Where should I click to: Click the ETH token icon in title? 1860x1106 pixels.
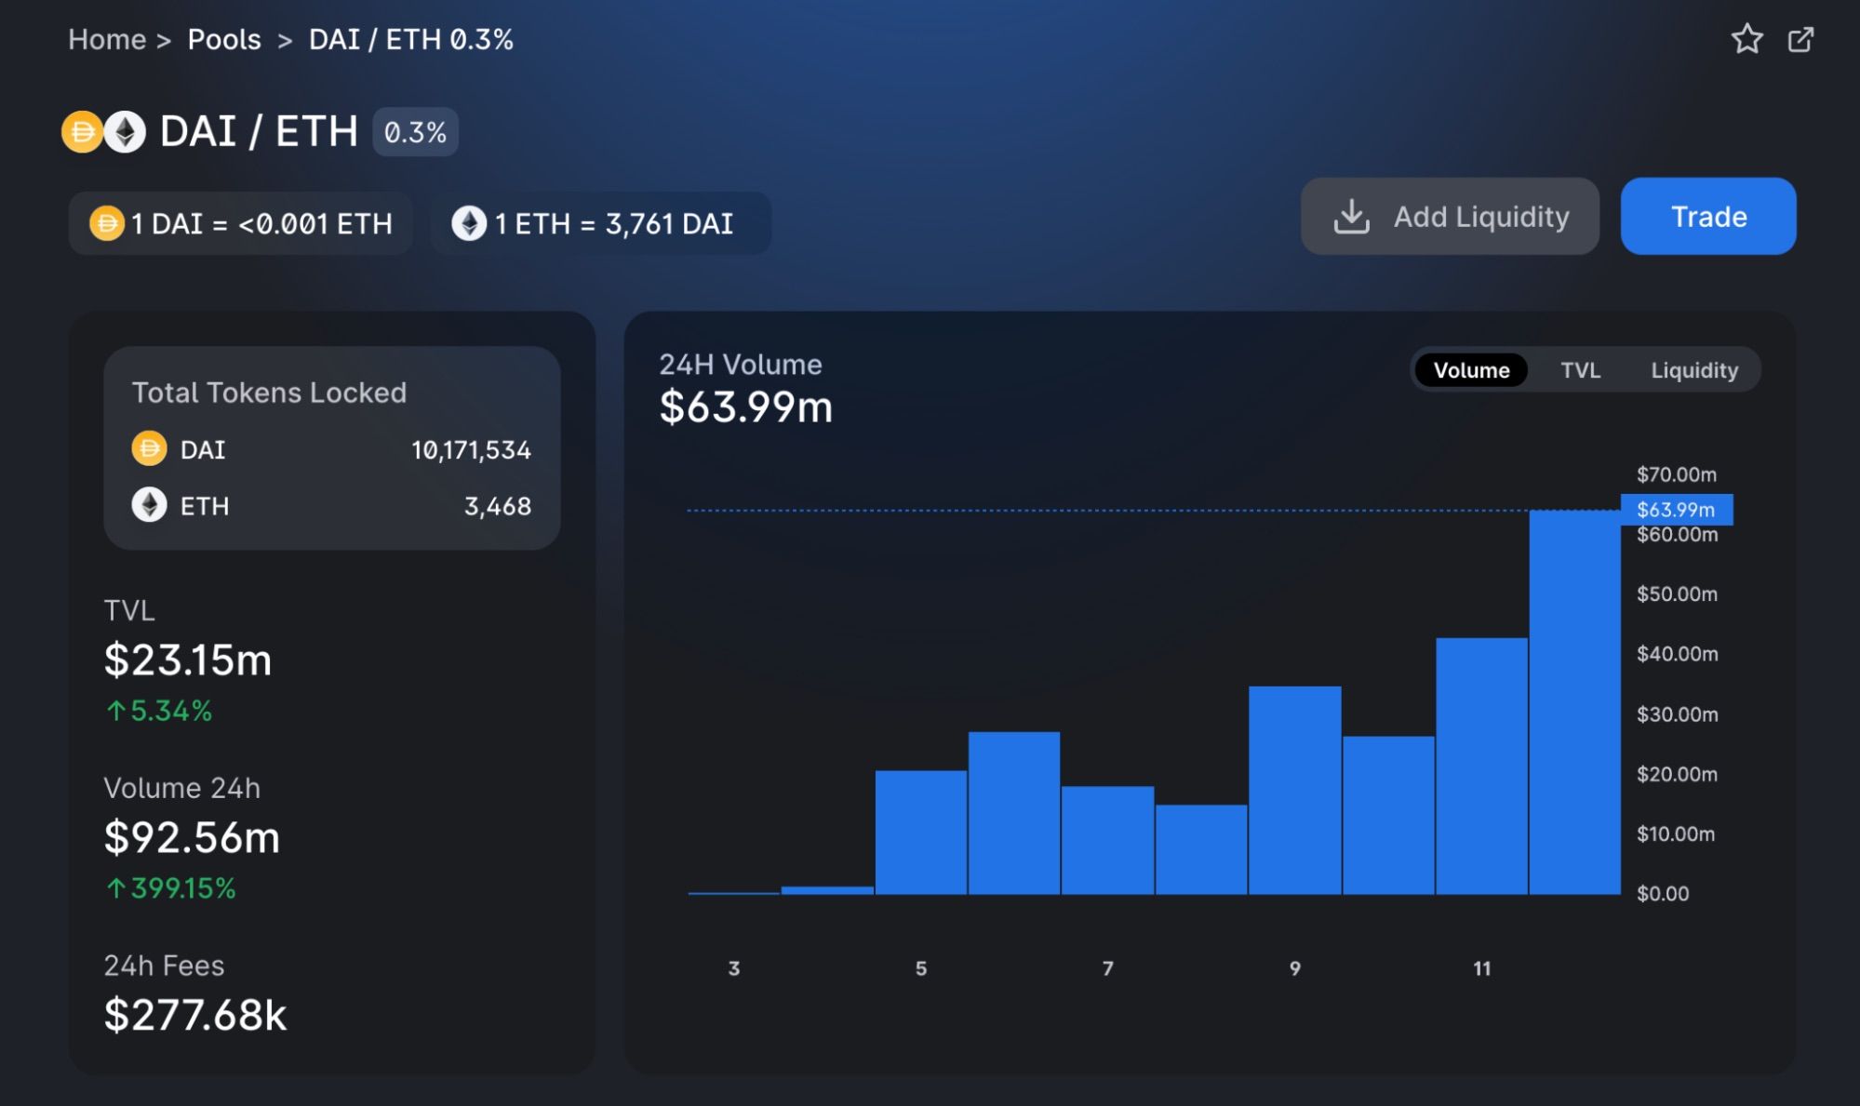click(x=126, y=131)
